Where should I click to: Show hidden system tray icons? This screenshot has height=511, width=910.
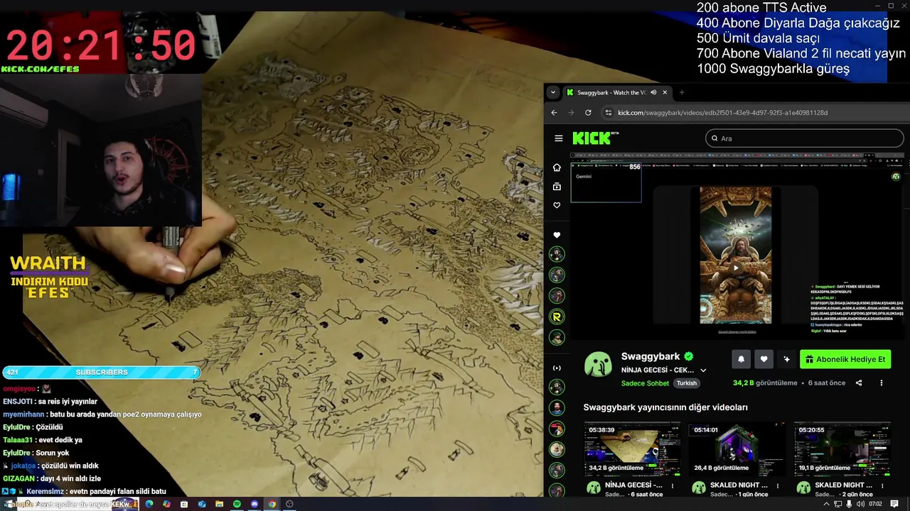pyautogui.click(x=826, y=504)
